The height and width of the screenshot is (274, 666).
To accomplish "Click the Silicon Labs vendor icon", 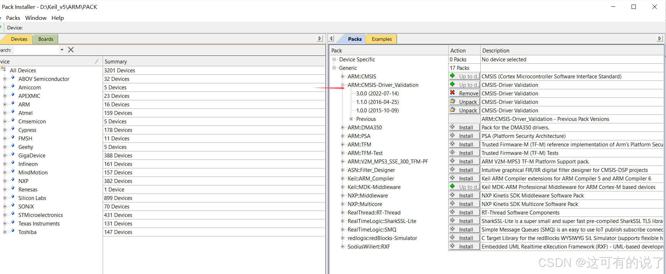I will point(12,197).
